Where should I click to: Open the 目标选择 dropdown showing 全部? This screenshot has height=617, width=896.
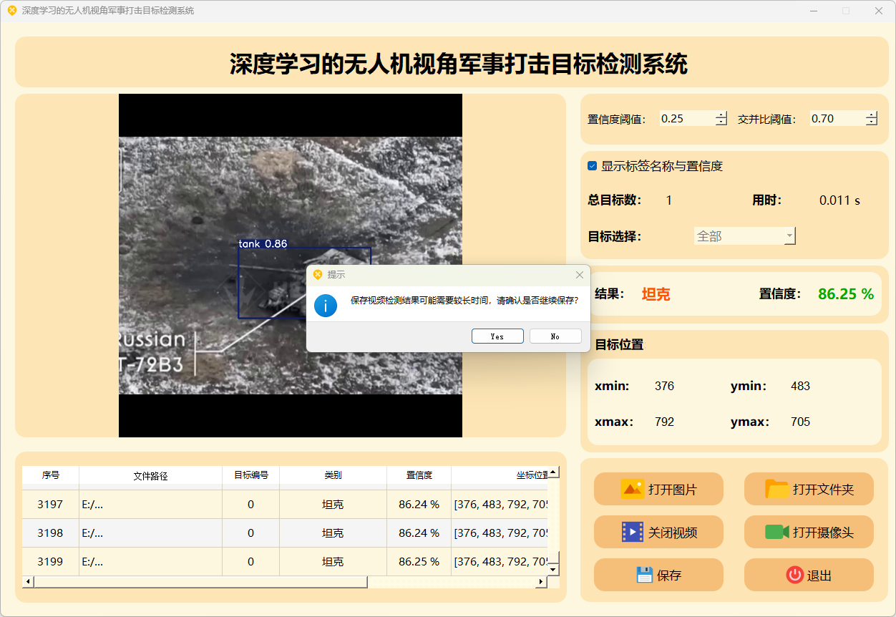pyautogui.click(x=744, y=236)
